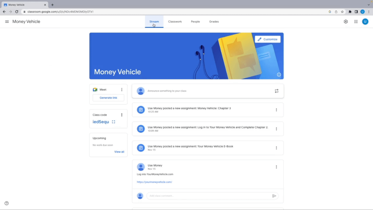Open a new browser tab

(x=52, y=5)
